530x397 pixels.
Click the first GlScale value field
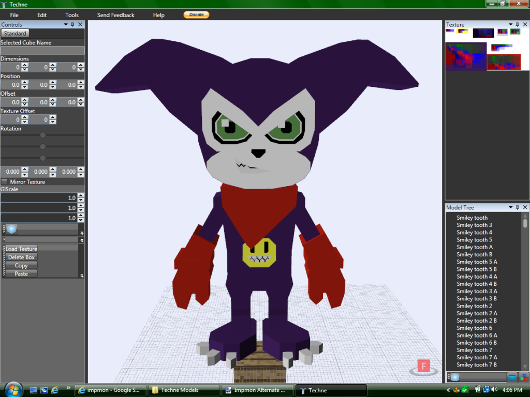click(39, 198)
